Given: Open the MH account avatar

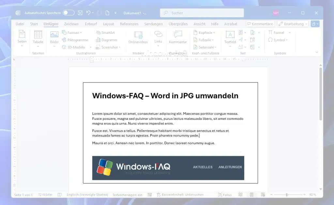Looking at the screenshot, I should pyautogui.click(x=276, y=13).
